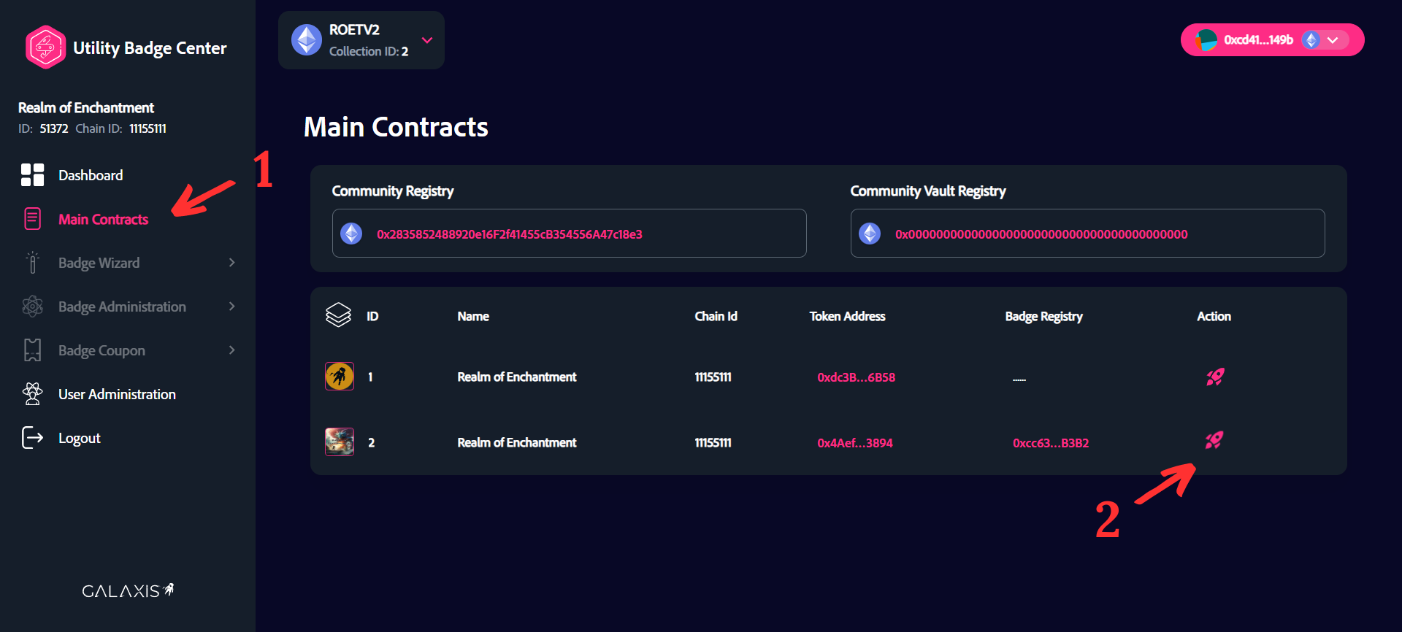Open the wallet 0xcd41...149b dropdown
Screen dimensions: 1402x632
click(x=1333, y=40)
